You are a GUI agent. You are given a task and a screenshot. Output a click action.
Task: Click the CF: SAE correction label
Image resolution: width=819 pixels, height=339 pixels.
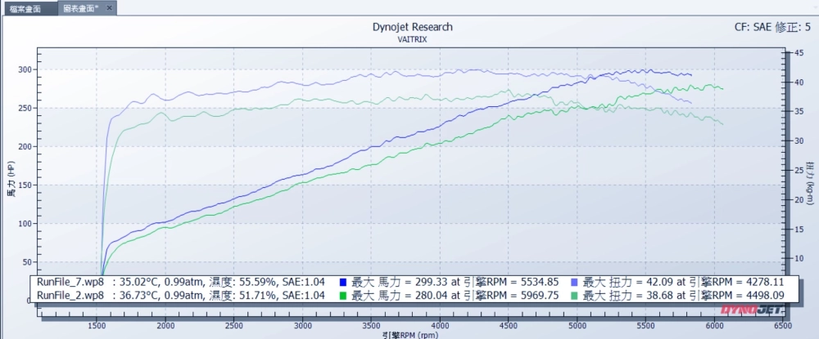point(774,27)
